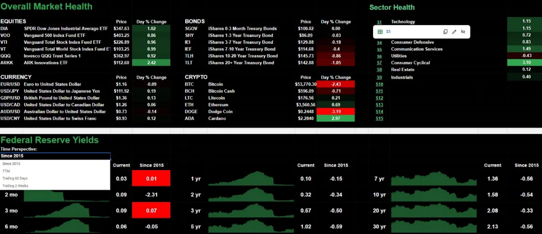
Task: Open the S8 Real Estate link
Action: click(x=379, y=70)
